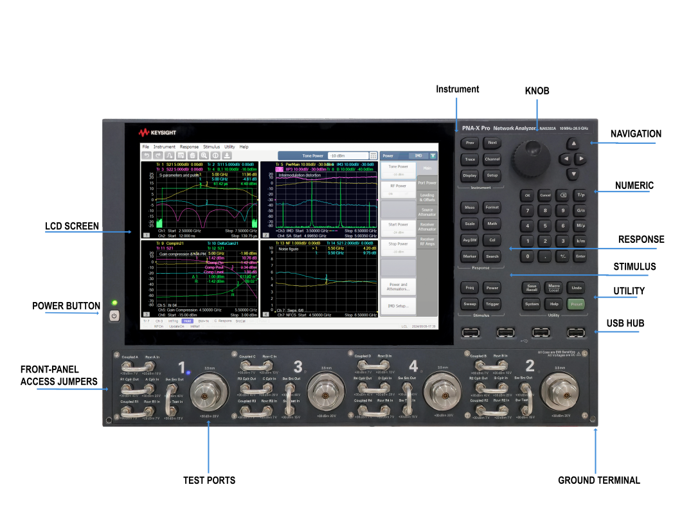Push the backspace key on the numeric keypad
The height and width of the screenshot is (514, 691).
[562, 195]
